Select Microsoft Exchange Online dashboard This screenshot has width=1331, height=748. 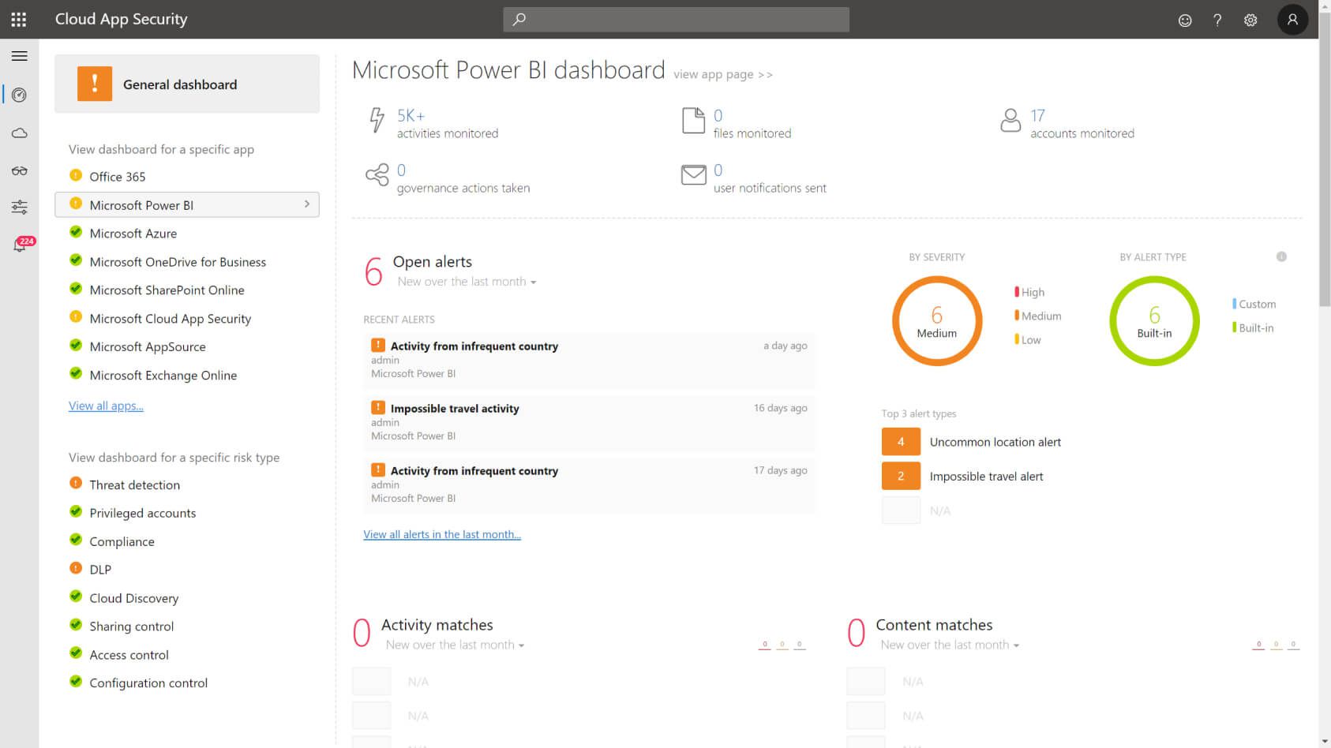tap(163, 376)
